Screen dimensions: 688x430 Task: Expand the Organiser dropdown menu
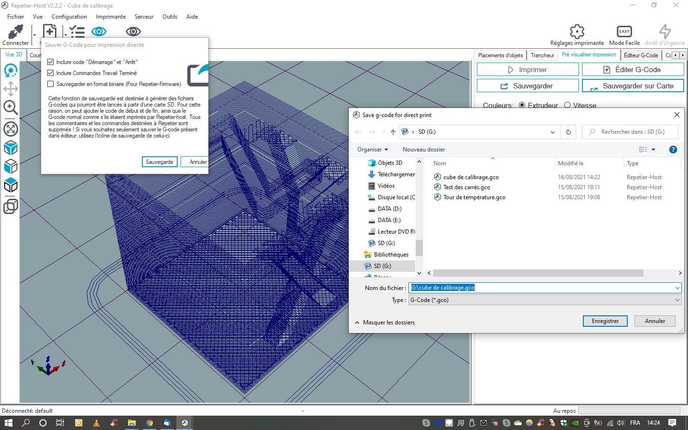[372, 150]
